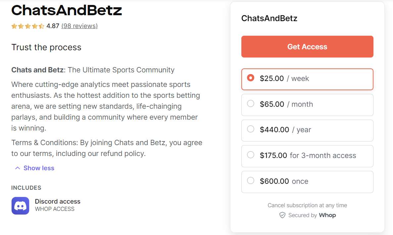Click the third star of the rating
Image resolution: width=393 pixels, height=235 pixels.
tap(28, 26)
